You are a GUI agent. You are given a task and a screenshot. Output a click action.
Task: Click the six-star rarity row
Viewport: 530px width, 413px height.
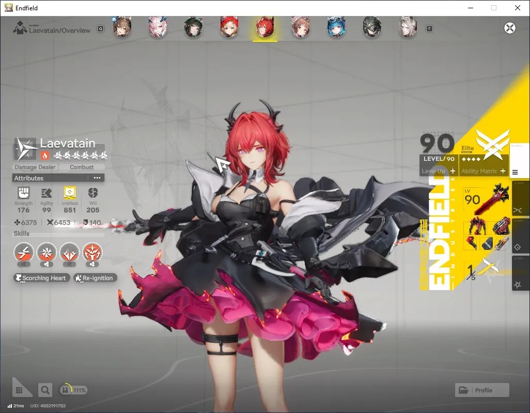tap(81, 155)
